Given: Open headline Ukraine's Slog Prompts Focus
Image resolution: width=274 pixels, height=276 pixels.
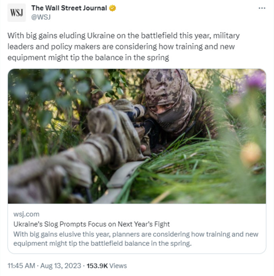Looking at the screenshot, I should pos(91,224).
